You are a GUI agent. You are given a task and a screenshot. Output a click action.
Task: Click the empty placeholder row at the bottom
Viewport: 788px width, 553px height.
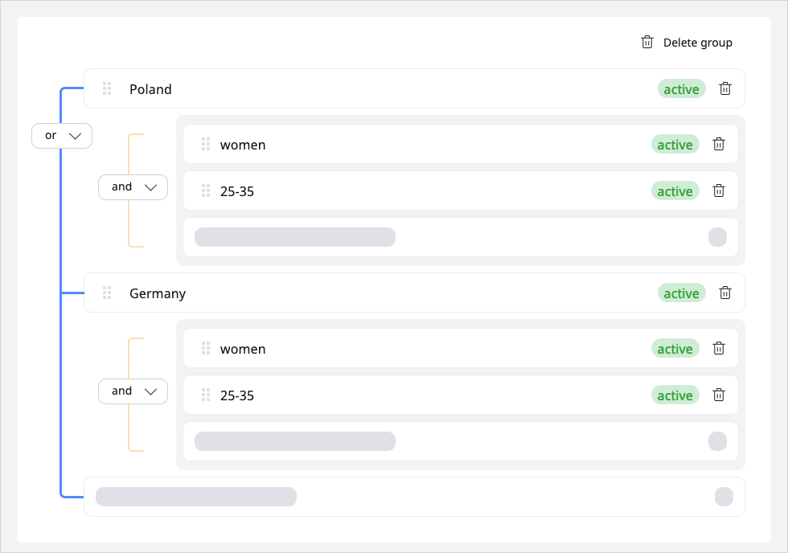(x=414, y=497)
